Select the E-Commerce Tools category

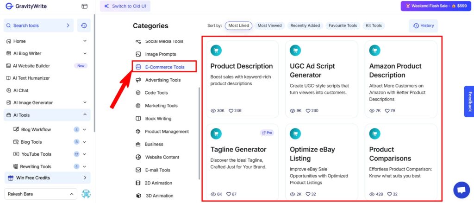point(164,67)
